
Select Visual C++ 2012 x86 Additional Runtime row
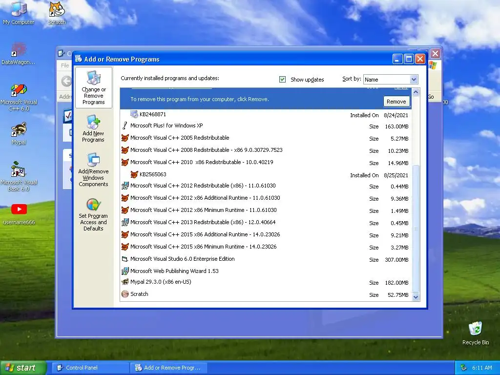click(x=265, y=198)
